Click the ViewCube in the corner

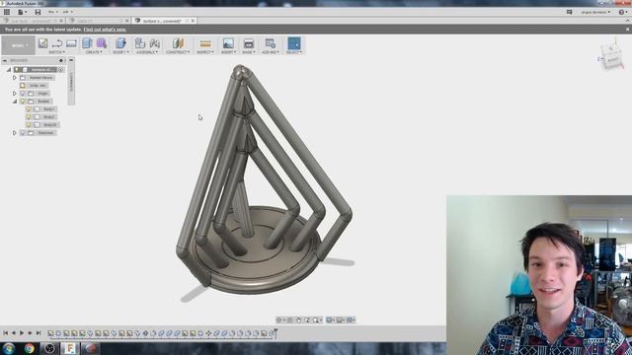(612, 56)
